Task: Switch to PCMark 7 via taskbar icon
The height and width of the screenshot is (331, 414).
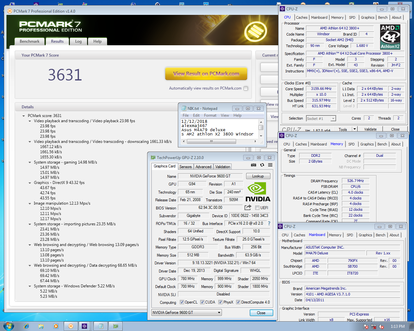Action: (x=71, y=326)
